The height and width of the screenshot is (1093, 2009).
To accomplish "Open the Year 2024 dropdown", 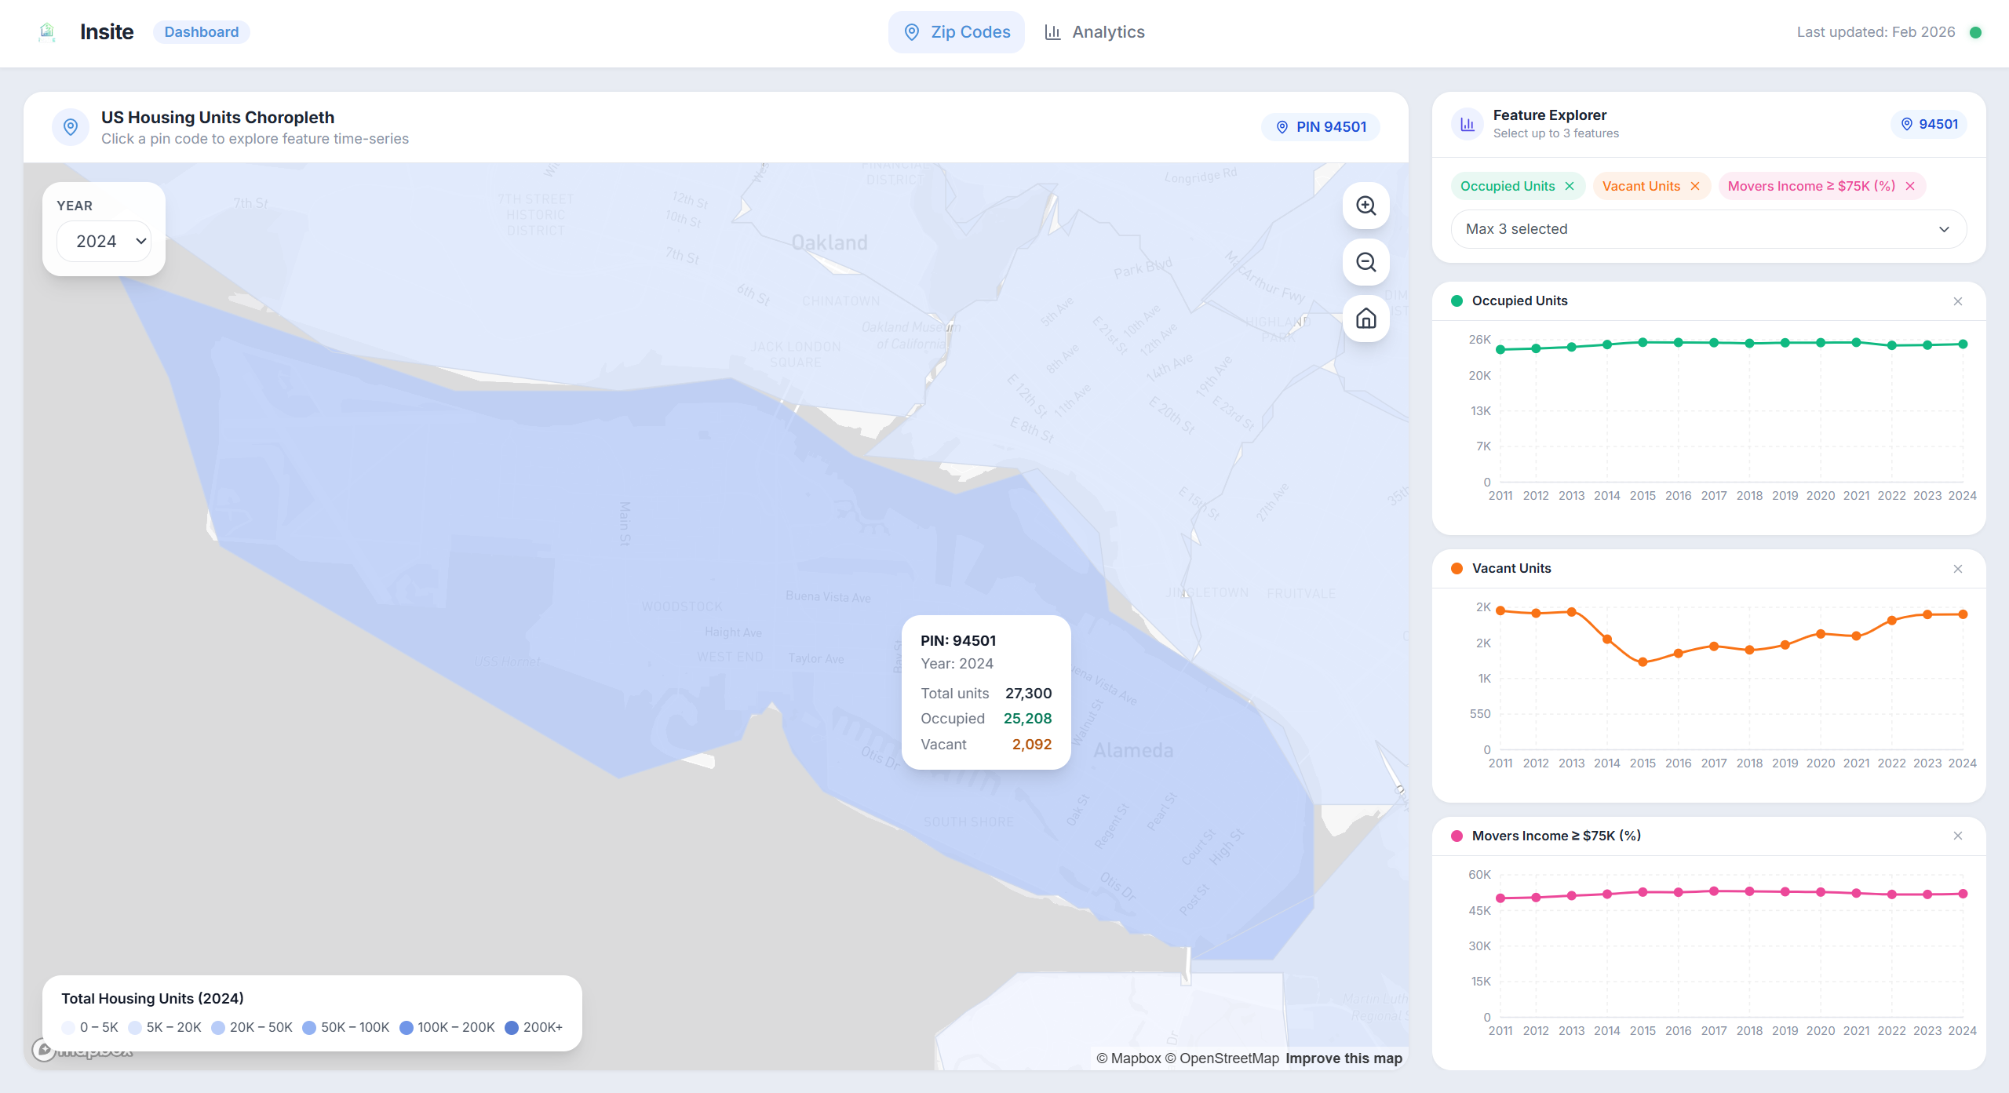I will click(x=104, y=241).
